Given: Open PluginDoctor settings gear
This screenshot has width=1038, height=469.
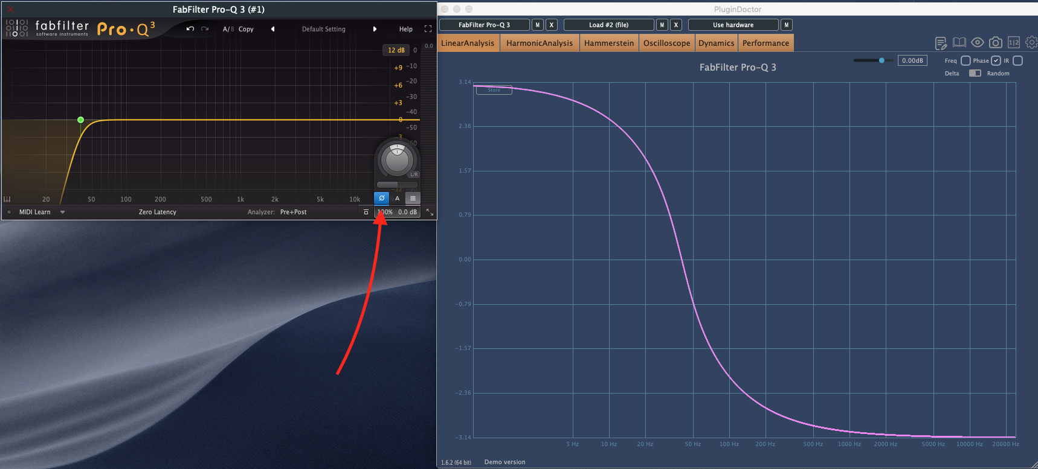Looking at the screenshot, I should [x=1031, y=42].
